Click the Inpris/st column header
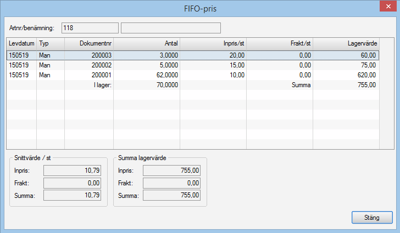 click(213, 43)
